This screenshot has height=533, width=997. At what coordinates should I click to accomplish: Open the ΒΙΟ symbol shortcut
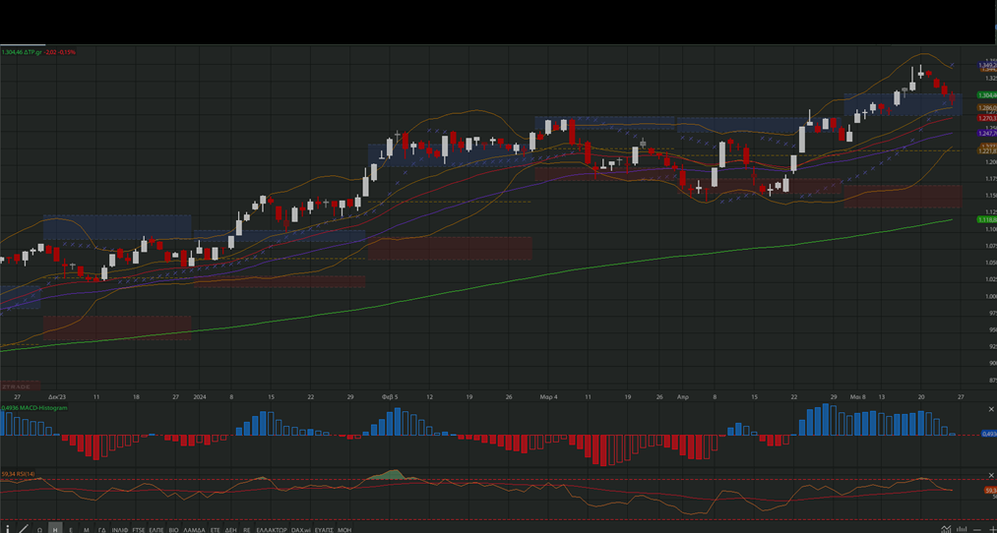pyautogui.click(x=173, y=530)
